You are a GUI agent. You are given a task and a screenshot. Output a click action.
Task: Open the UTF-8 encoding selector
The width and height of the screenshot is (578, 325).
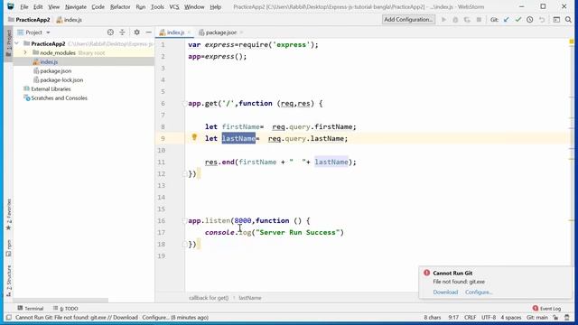[489, 317]
